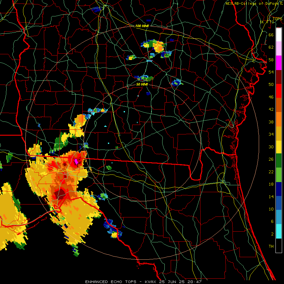
Task: Click the dark green legend color band
Action: [279, 161]
